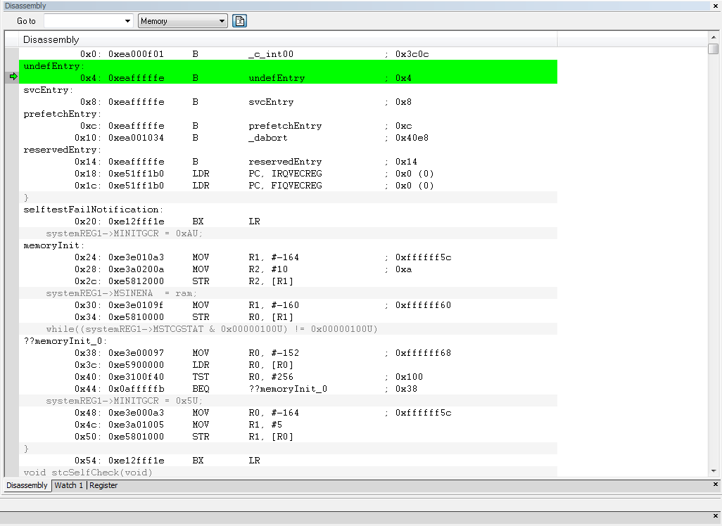Click the scroll down arrow
The image size is (722, 526).
coord(714,470)
